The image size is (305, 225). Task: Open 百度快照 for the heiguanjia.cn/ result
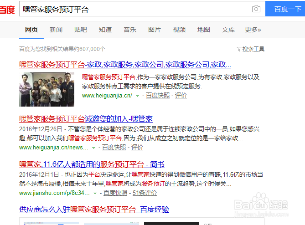[158, 95]
